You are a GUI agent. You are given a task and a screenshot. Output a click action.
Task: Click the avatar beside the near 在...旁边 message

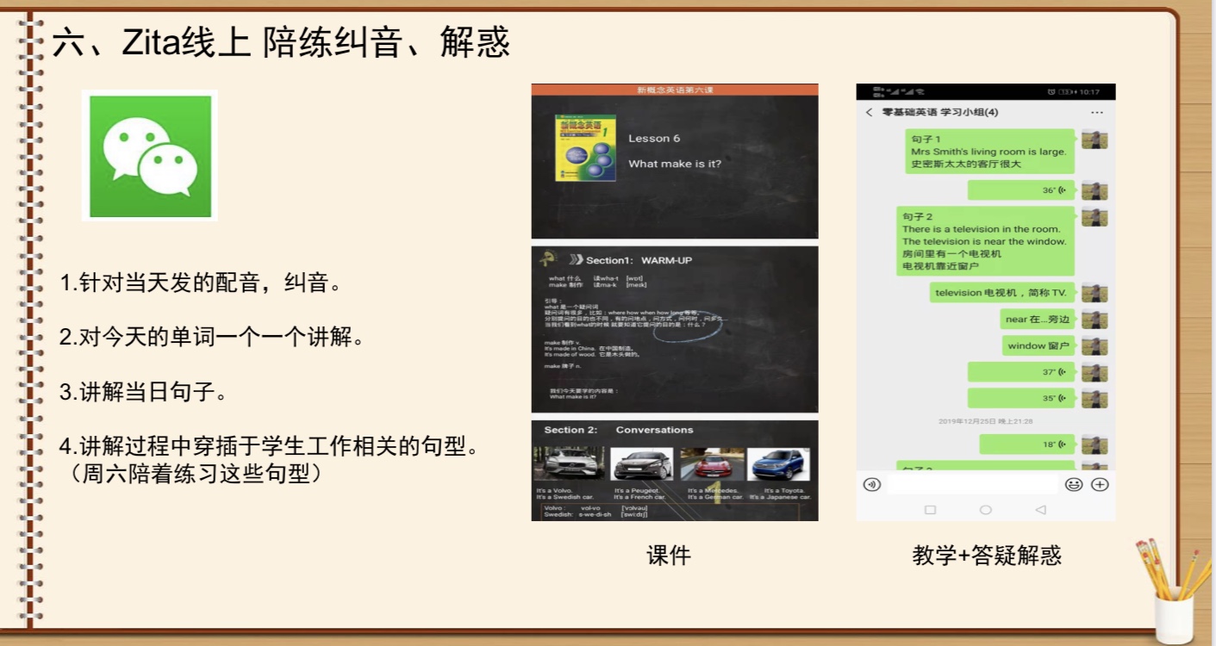coord(1094,320)
